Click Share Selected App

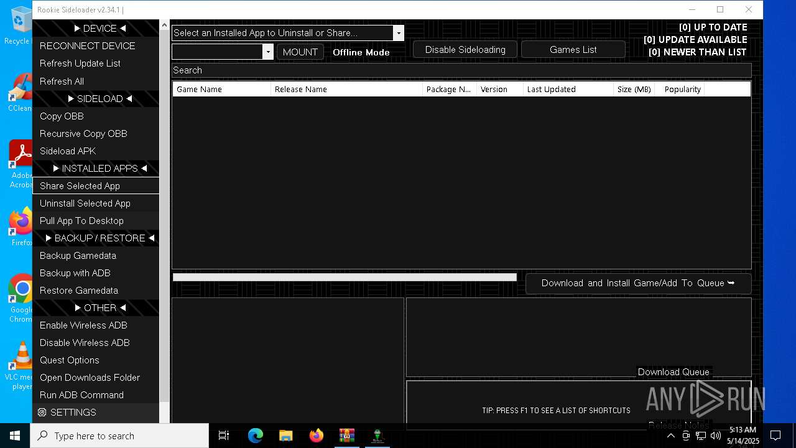point(96,185)
